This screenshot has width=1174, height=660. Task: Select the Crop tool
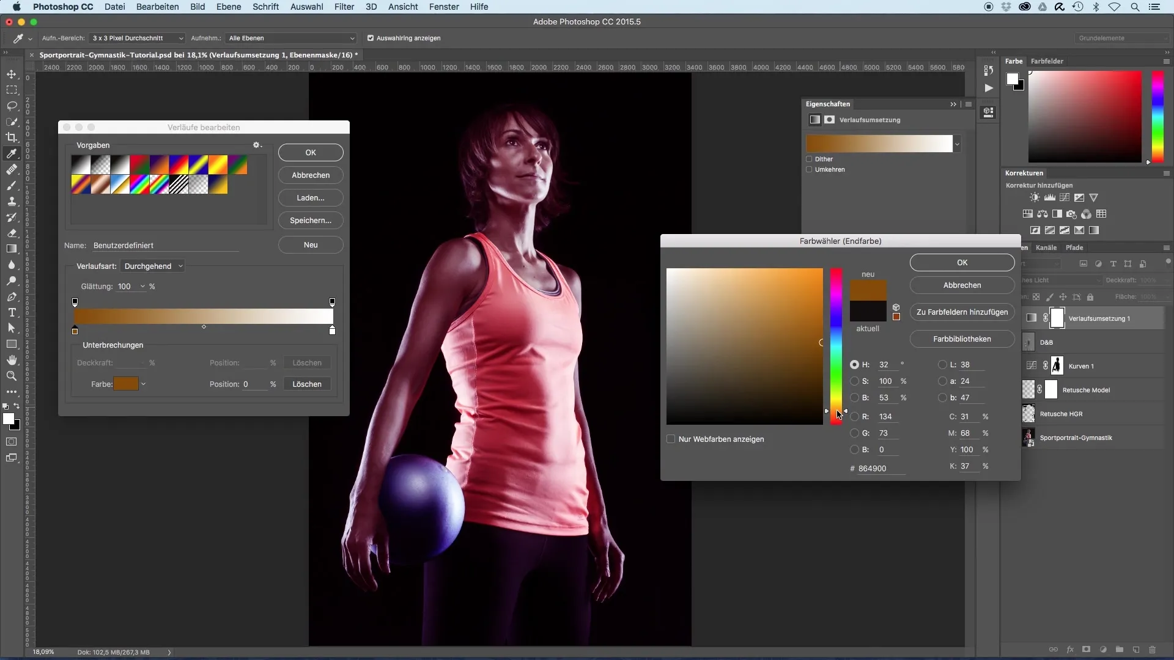[x=12, y=137]
